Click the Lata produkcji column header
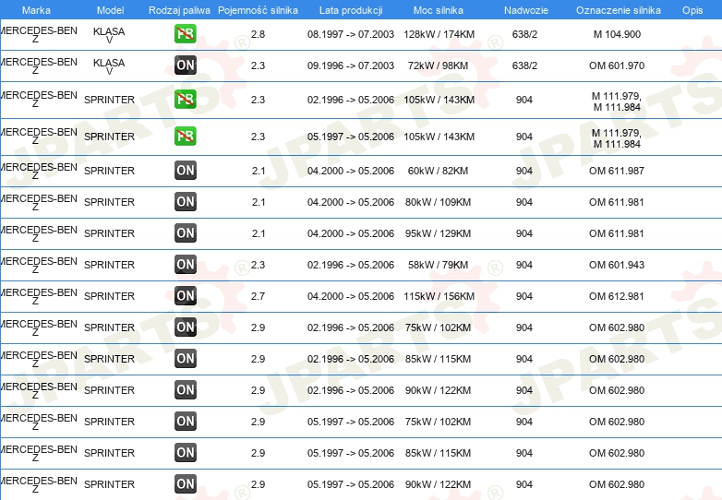 coord(351,10)
